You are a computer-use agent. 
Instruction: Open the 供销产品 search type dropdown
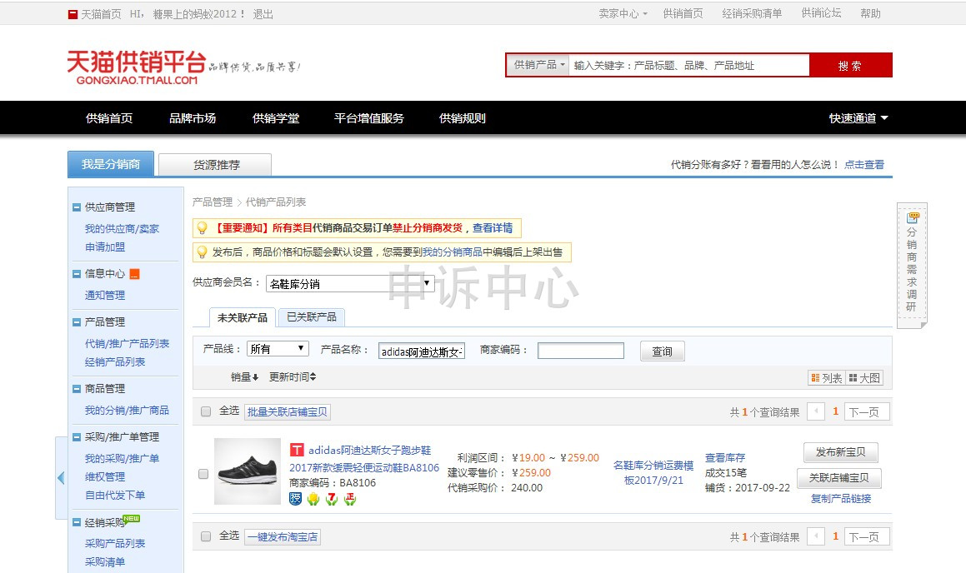point(538,65)
